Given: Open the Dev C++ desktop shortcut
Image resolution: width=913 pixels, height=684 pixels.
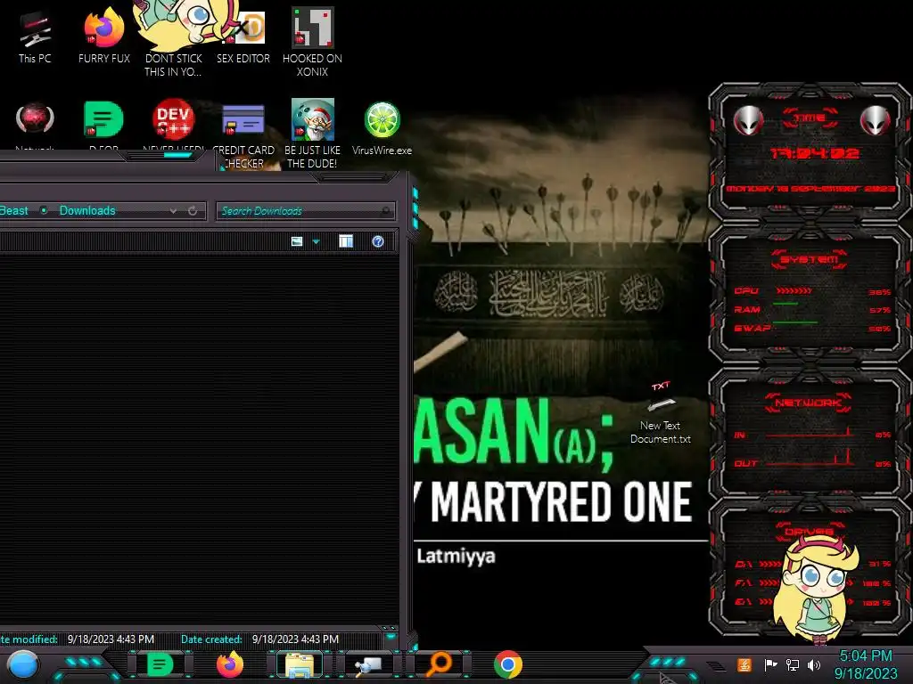Looking at the screenshot, I should click(174, 119).
